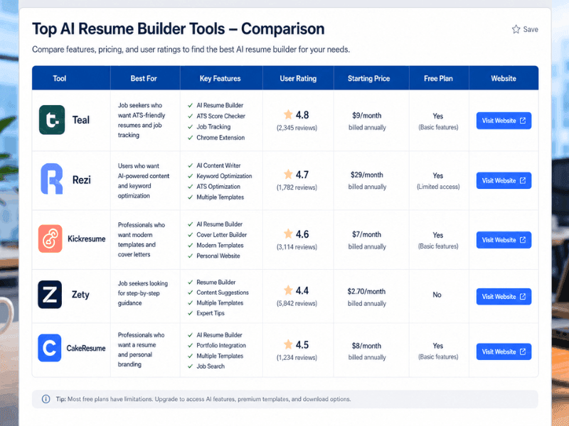
Task: Select the Teal tool name
Action: [80, 120]
